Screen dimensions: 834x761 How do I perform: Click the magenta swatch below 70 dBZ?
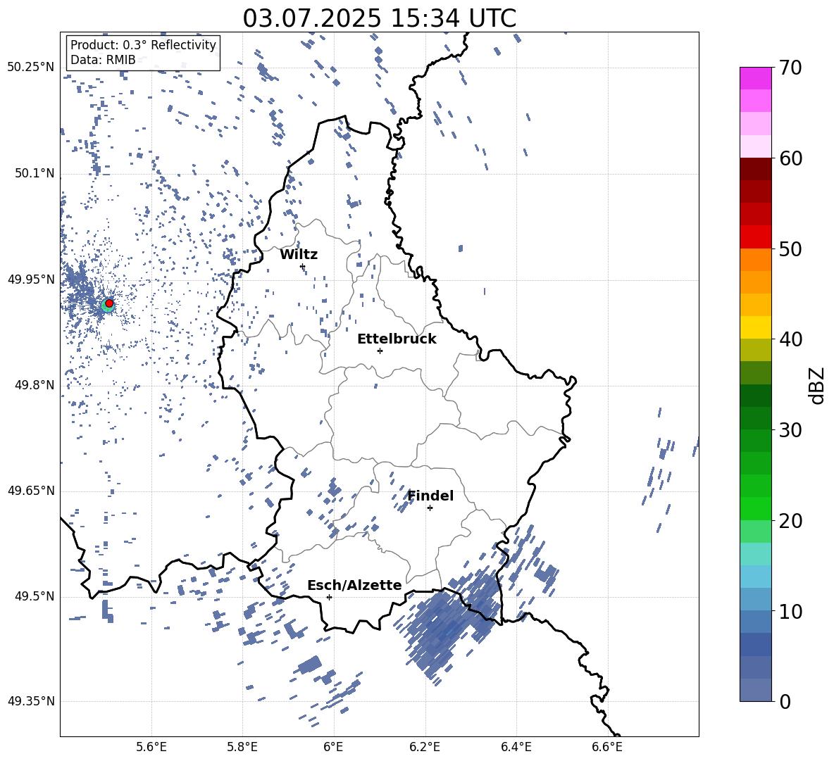(x=755, y=78)
